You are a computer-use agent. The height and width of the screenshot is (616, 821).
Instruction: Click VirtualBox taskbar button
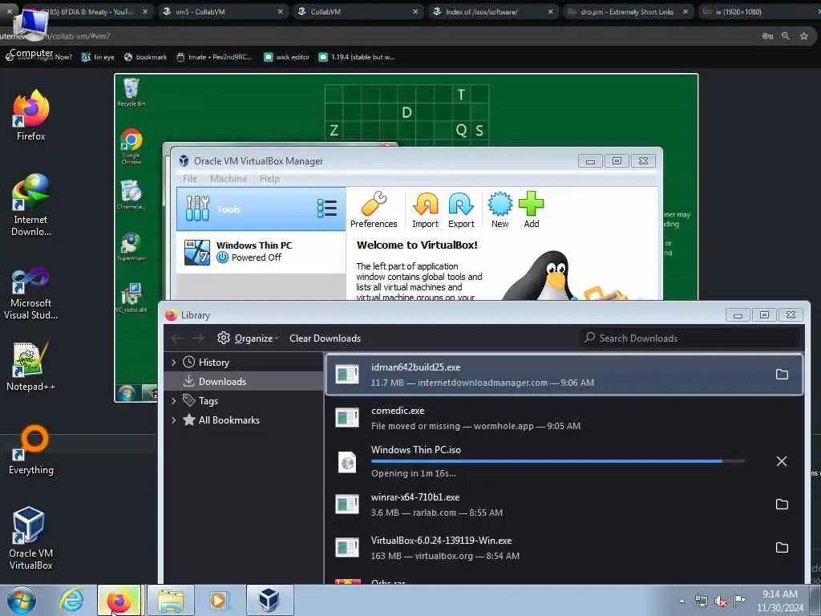click(x=269, y=600)
